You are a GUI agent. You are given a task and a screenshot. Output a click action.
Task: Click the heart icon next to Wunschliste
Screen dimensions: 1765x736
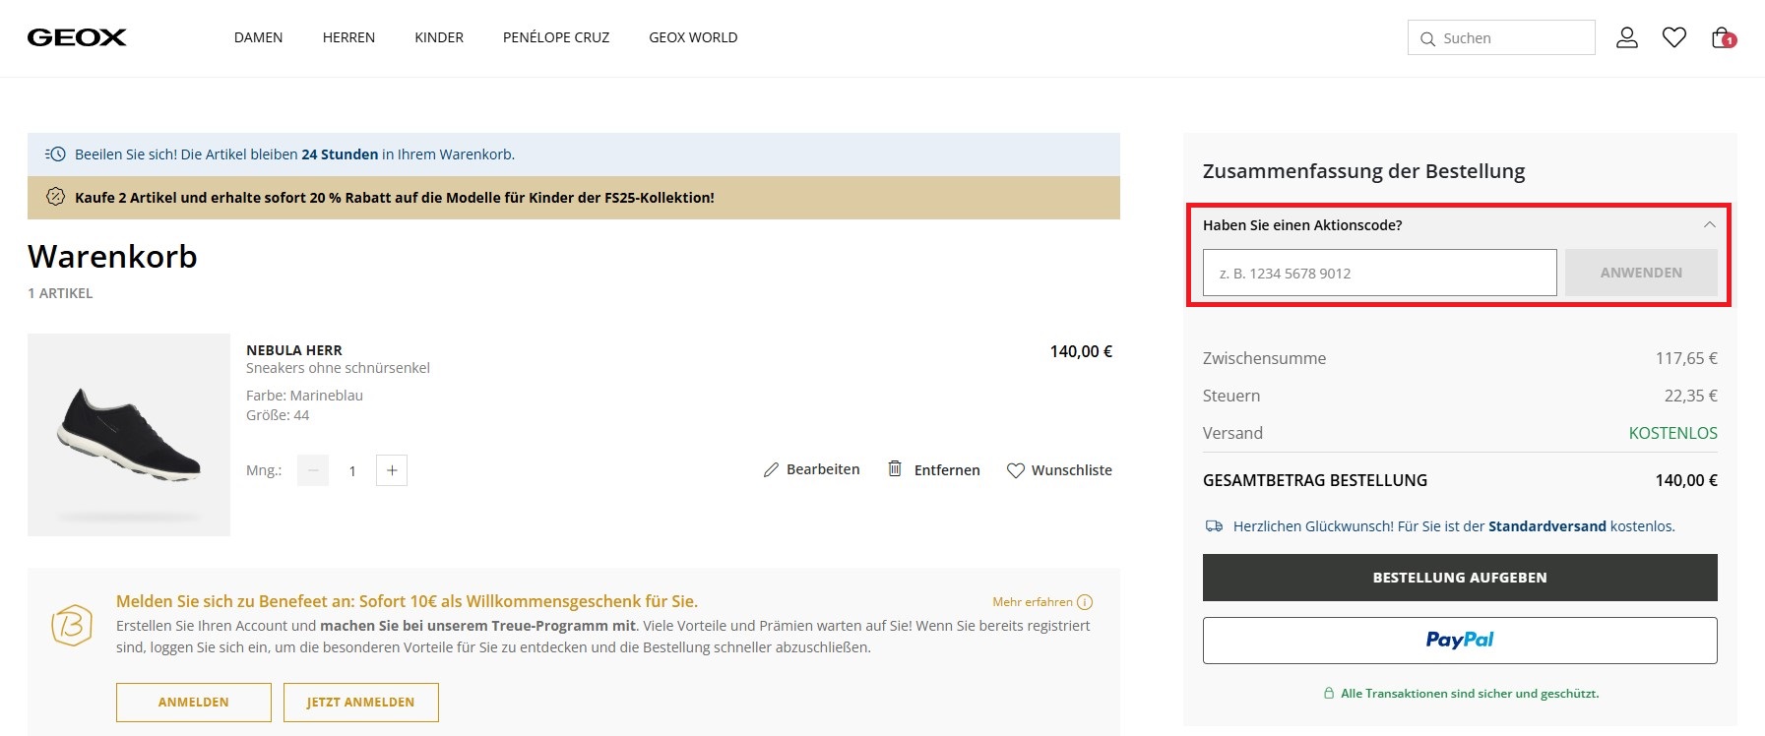point(1016,470)
